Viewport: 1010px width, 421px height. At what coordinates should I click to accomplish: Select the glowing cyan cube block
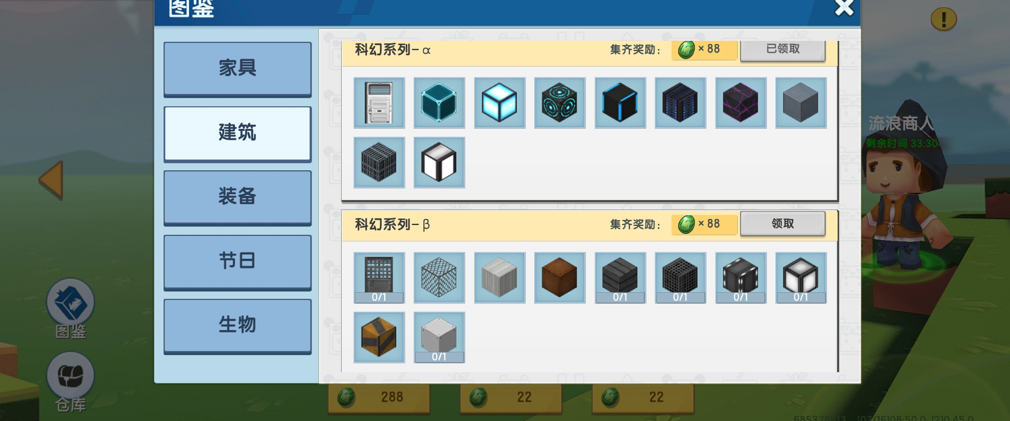(x=499, y=103)
